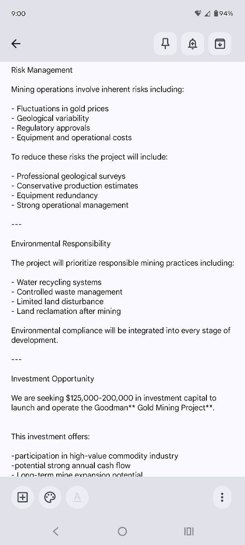Place cursor in Risk Management heading
Viewport: 245px width, 545px height.
point(42,70)
